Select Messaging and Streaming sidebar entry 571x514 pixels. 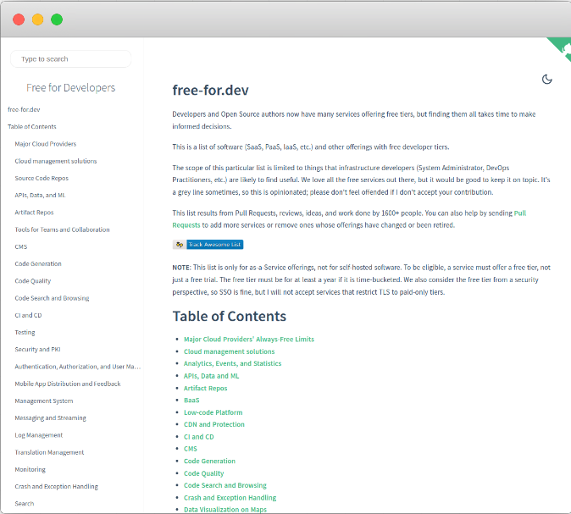(50, 418)
